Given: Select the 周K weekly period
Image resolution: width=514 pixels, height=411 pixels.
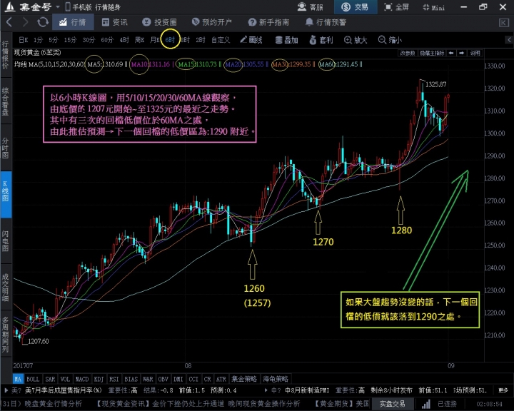Looking at the screenshot, I should (x=140, y=40).
